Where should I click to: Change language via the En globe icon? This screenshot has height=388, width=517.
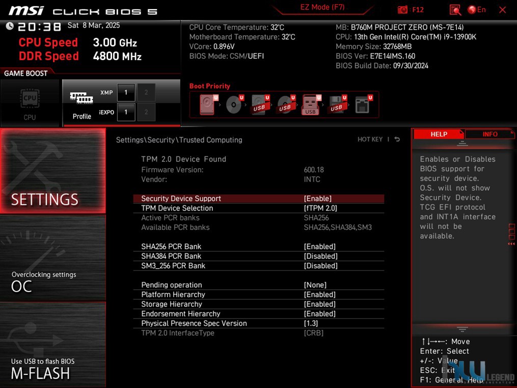click(x=476, y=10)
